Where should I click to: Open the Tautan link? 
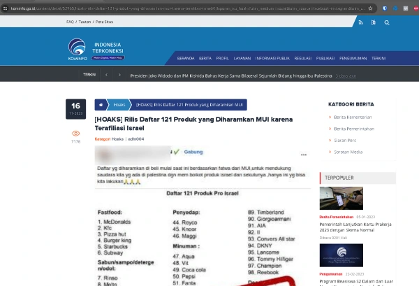(x=84, y=22)
